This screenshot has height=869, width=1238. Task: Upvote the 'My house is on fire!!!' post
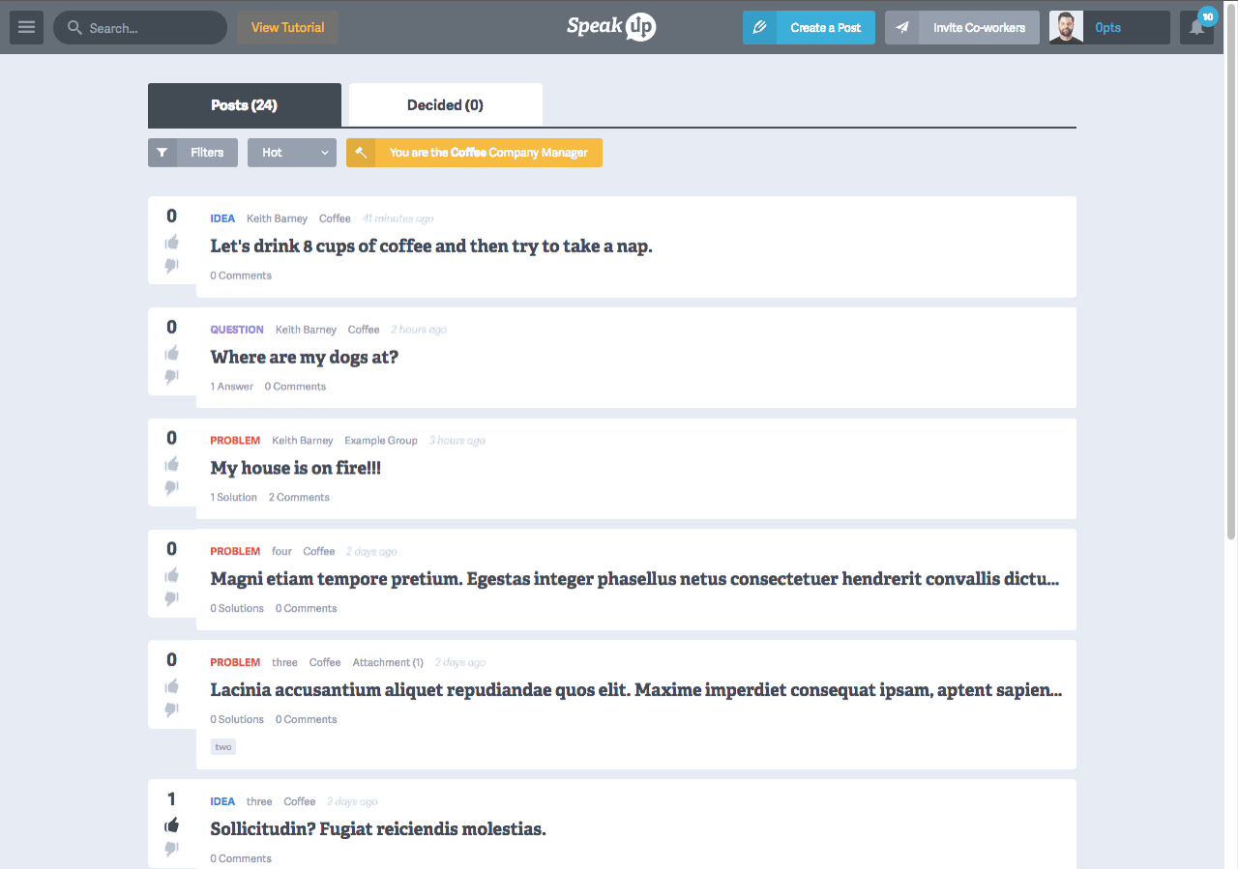click(x=172, y=464)
